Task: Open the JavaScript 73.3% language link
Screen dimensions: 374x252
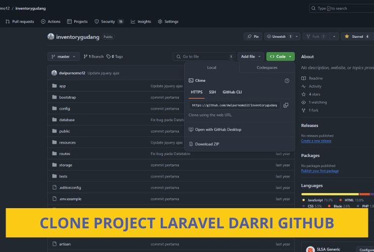Action: pyautogui.click(x=317, y=200)
